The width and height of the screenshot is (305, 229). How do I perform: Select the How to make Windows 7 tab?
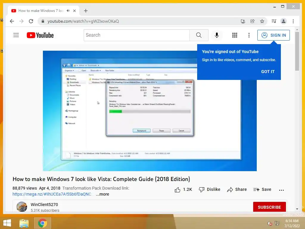click(x=41, y=11)
